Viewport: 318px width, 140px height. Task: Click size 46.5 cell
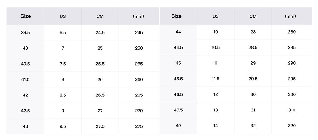pos(178,94)
